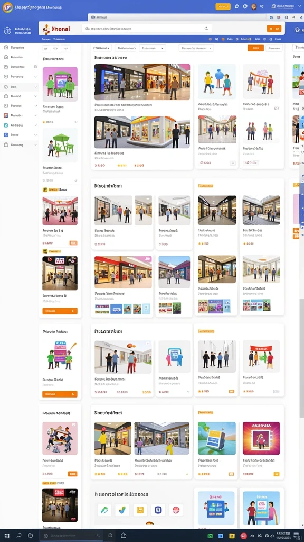
Task: Click the circular logo in top-left corner
Action: [7, 7]
